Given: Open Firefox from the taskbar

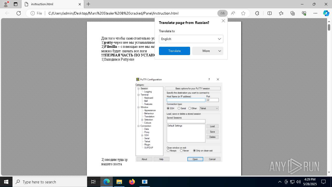Looking at the screenshot, I should (x=132, y=182).
